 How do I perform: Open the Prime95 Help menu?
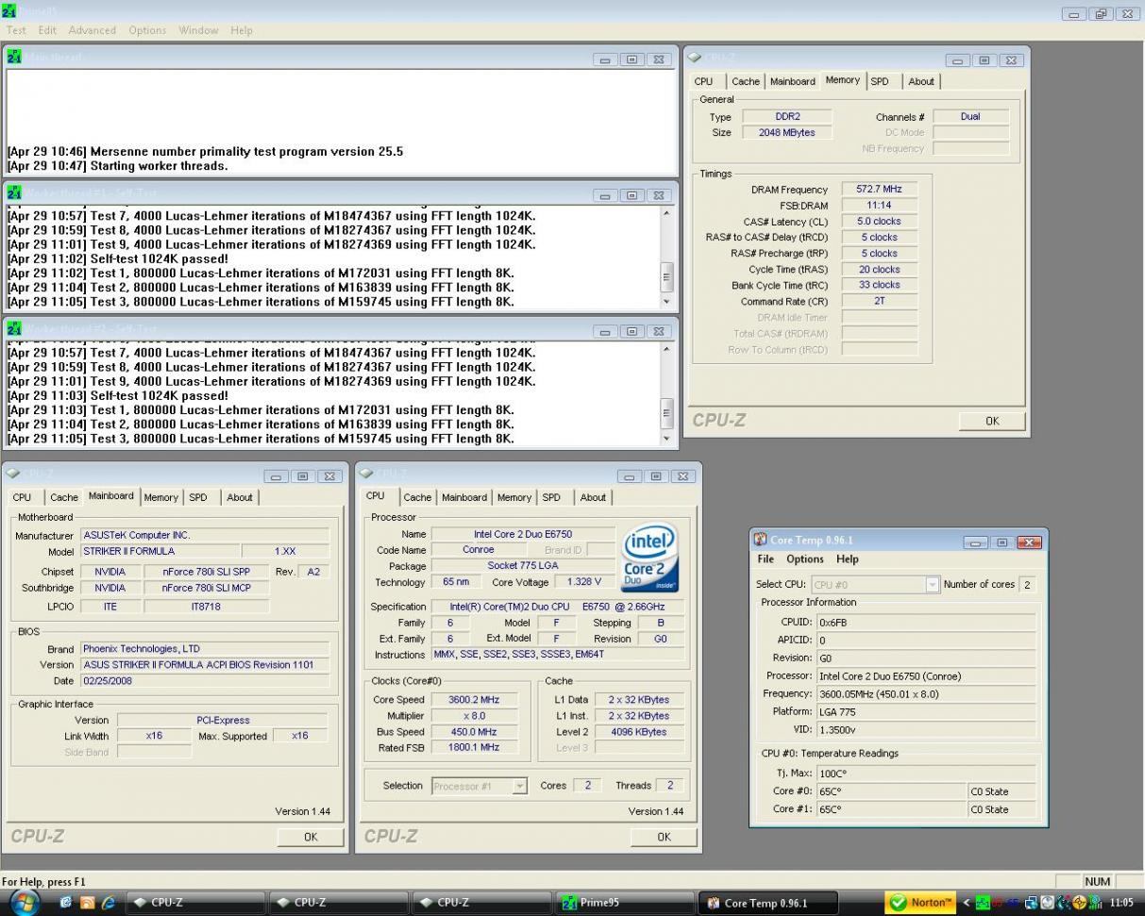242,30
